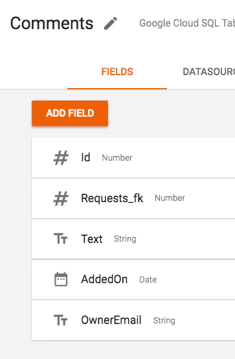
Task: Click the calendar icon beside AddedOn
Action: [x=61, y=279]
